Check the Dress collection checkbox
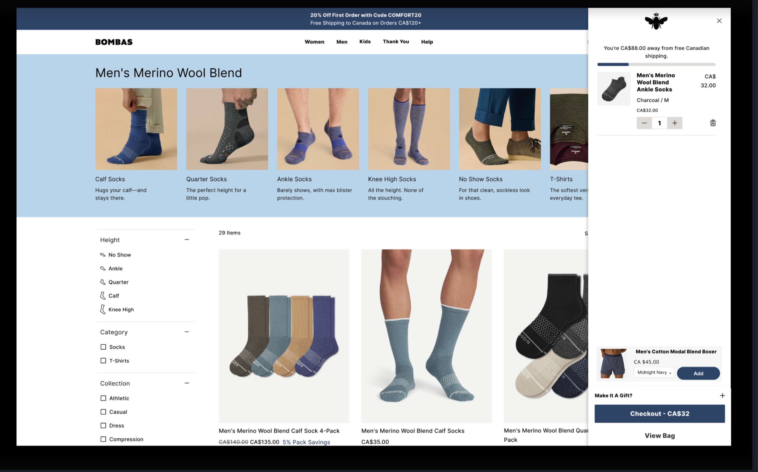 coord(103,426)
